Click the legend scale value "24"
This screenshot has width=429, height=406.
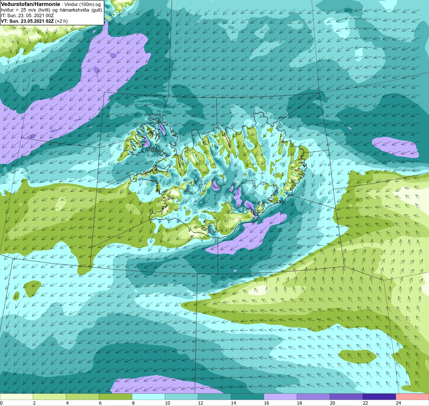pyautogui.click(x=399, y=403)
